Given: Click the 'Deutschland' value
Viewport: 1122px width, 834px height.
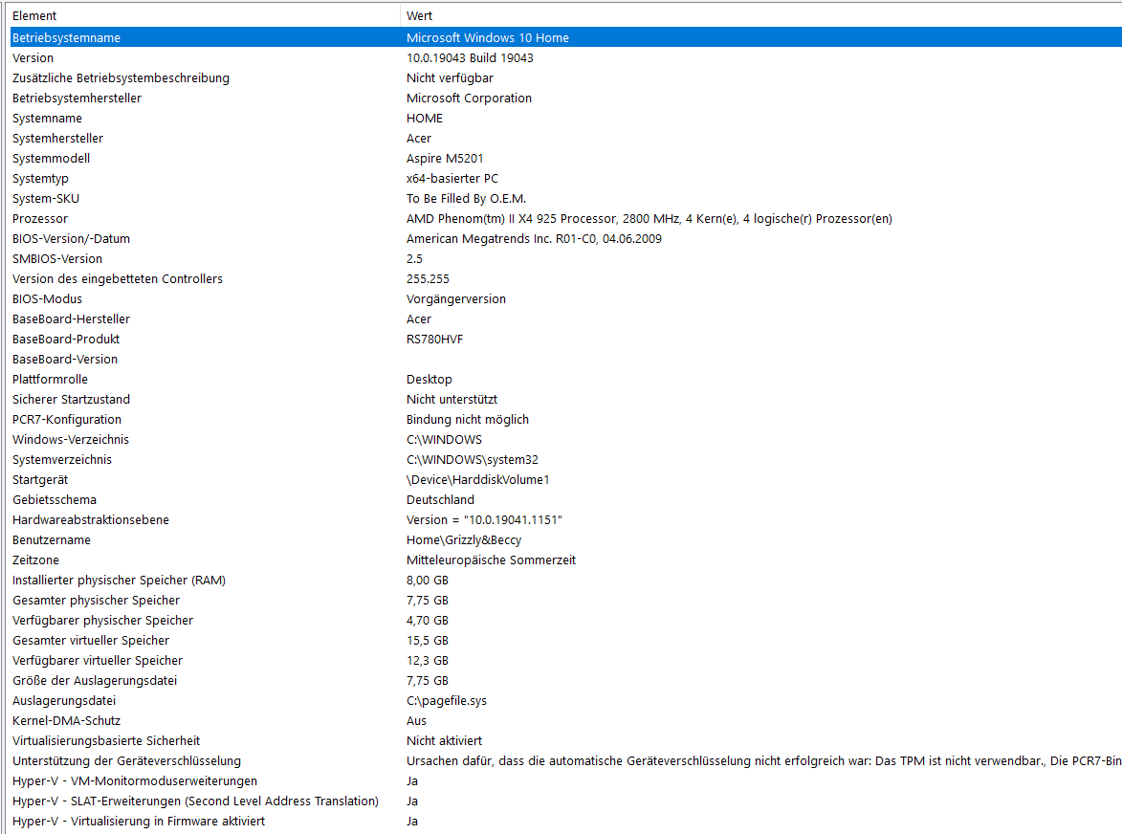Looking at the screenshot, I should tap(441, 499).
